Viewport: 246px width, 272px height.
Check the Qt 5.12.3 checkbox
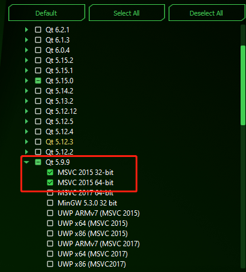click(x=38, y=142)
